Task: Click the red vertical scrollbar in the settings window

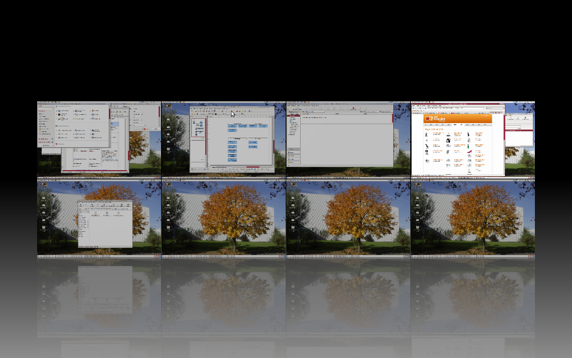Action: [110, 114]
